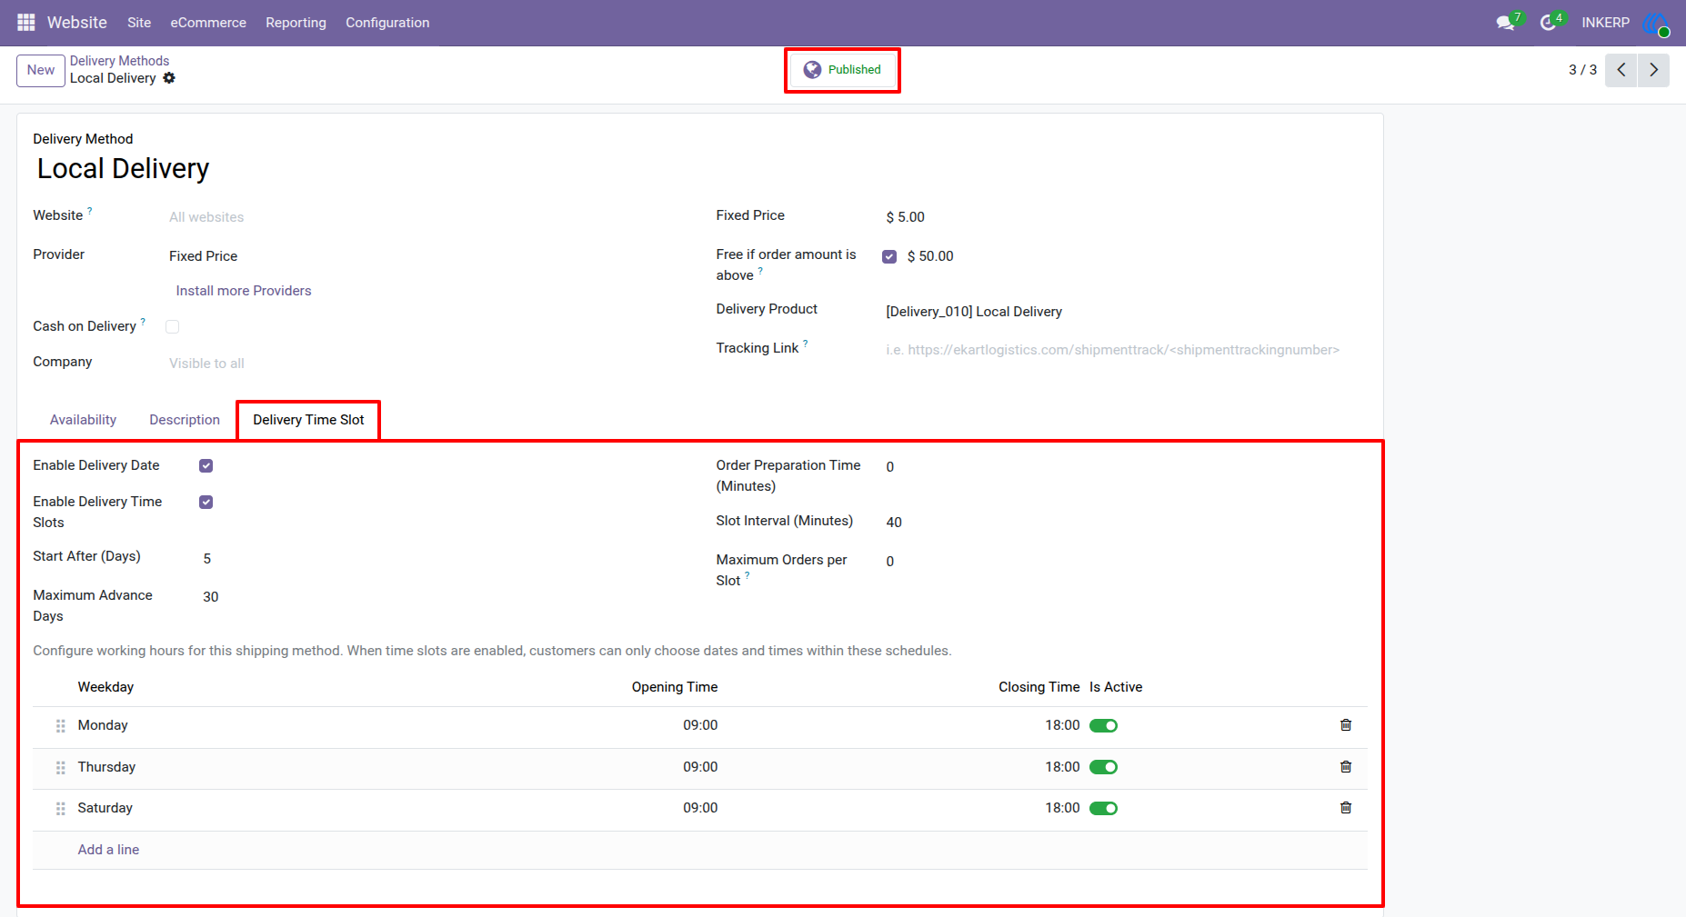1686x917 pixels.
Task: Click the New button
Action: (x=41, y=70)
